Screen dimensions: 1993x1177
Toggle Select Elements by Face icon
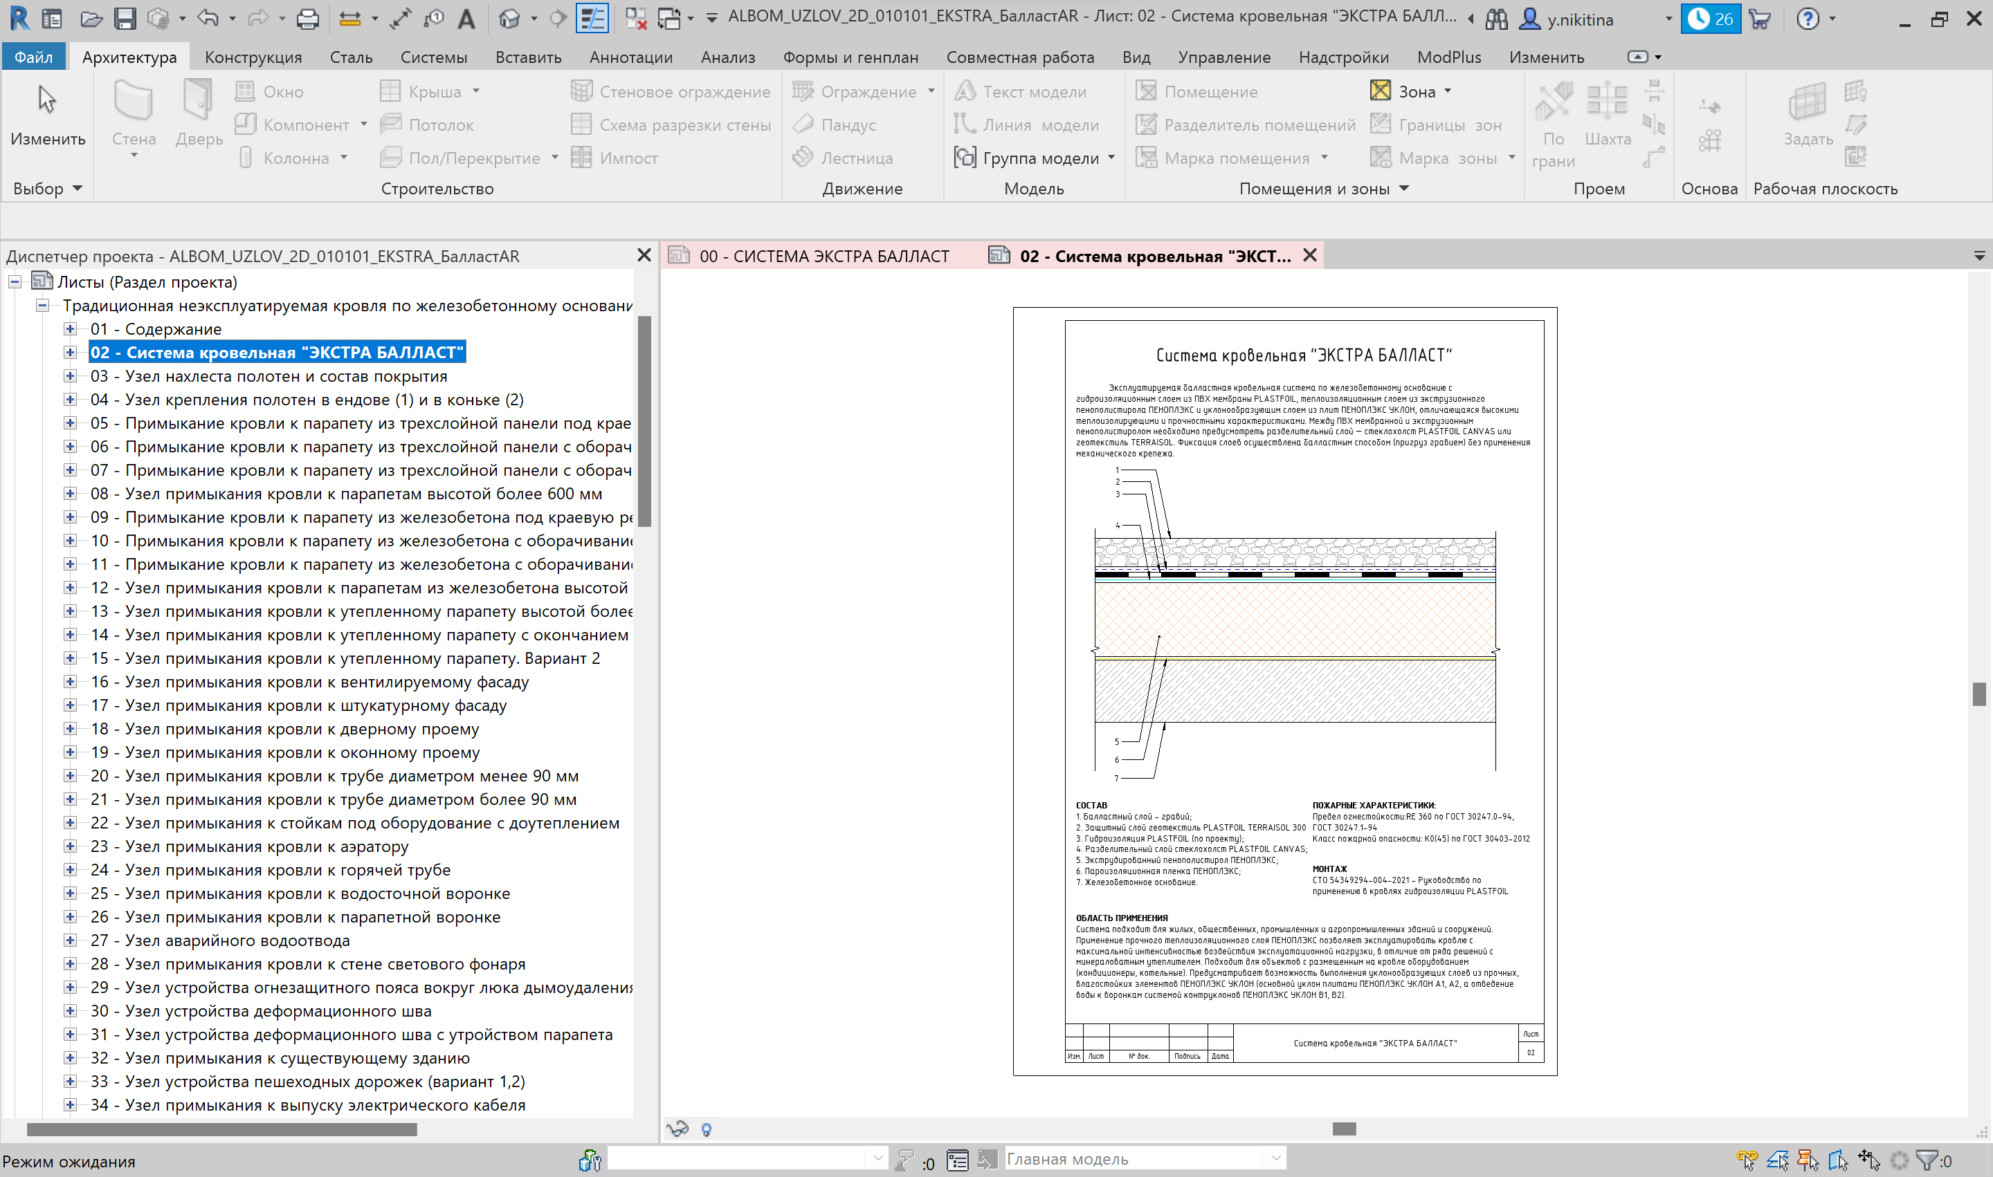pyautogui.click(x=1838, y=1161)
